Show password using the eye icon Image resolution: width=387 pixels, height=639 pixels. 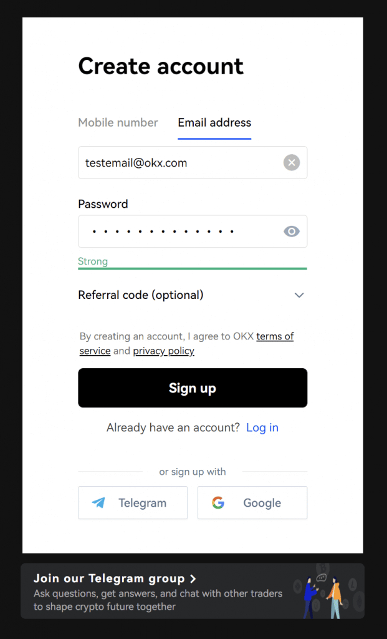click(x=292, y=232)
